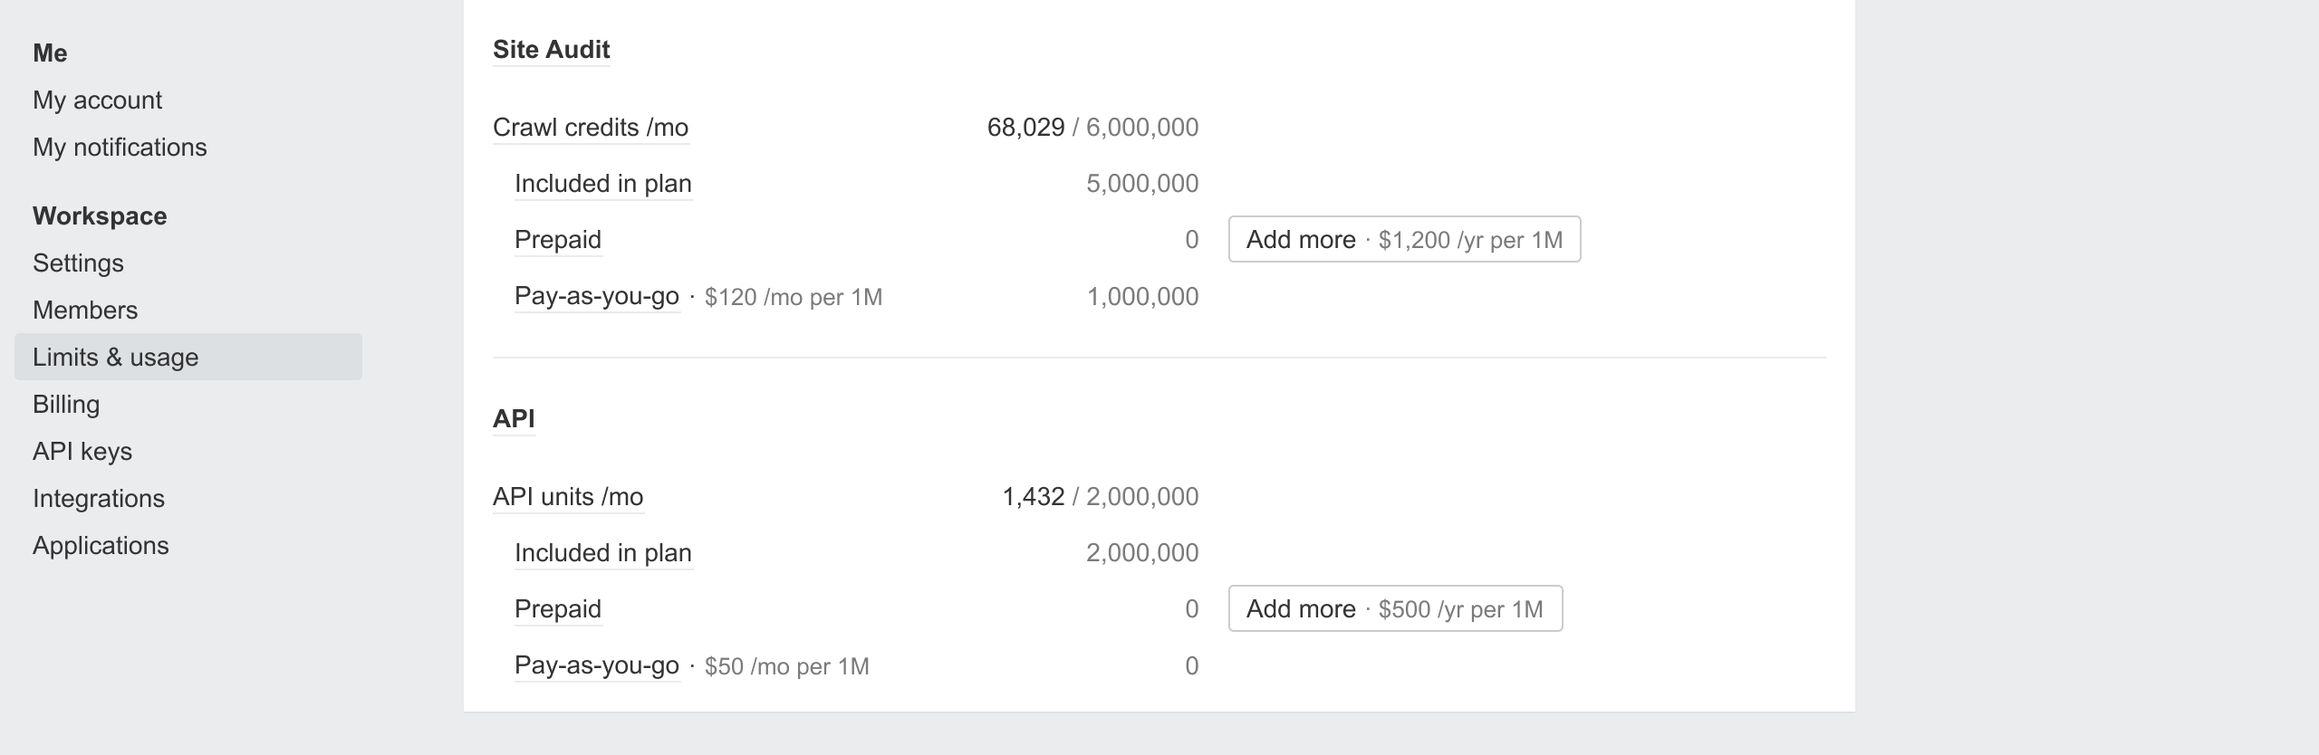Click Prepaid label under Site Audit
Viewport: 2319px width, 755px height.
click(557, 240)
